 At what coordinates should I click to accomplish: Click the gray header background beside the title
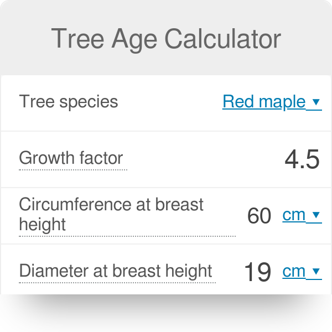22,39
